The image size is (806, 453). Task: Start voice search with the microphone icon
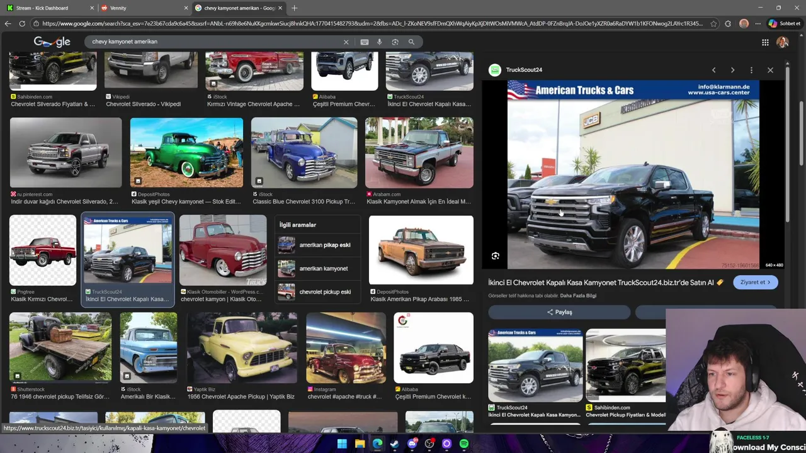coord(379,42)
